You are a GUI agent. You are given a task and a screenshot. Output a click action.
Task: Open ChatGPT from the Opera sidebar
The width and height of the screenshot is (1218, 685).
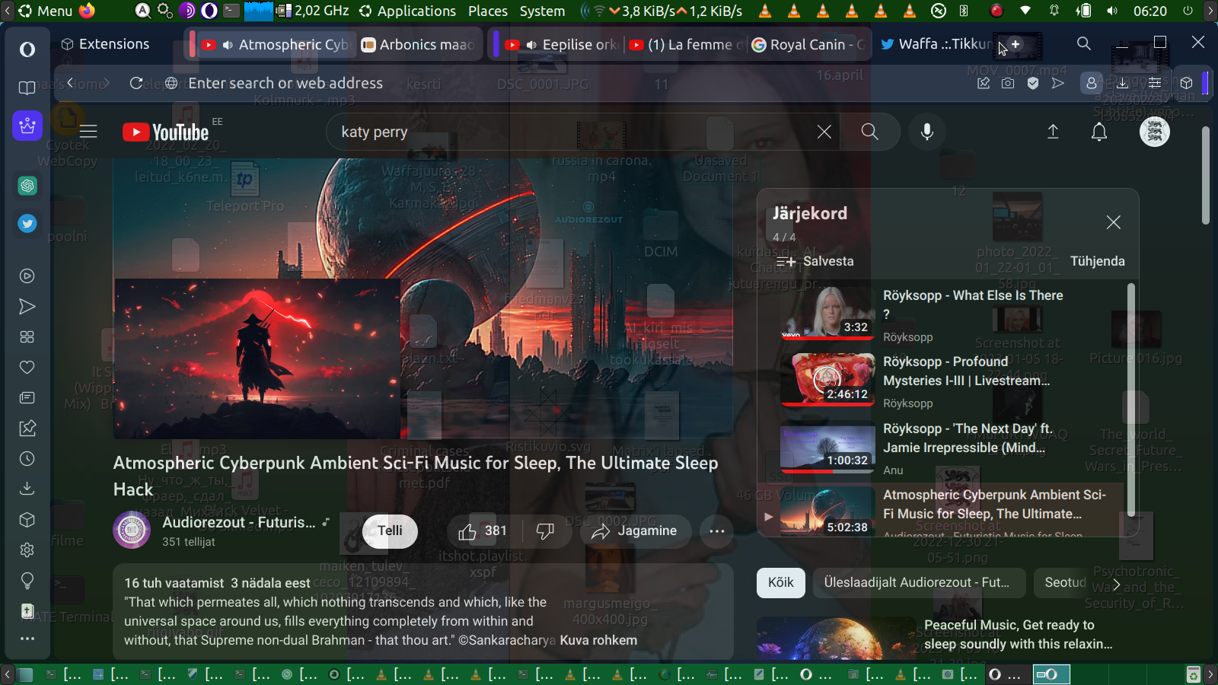click(27, 186)
